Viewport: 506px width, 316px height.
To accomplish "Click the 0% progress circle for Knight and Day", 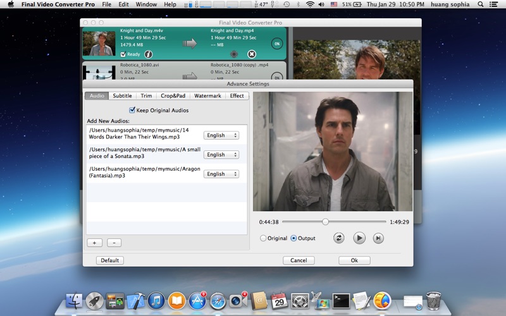I will (x=277, y=44).
